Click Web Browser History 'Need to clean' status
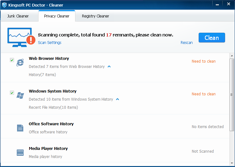Image resolution: width=235 pixels, height=167 pixels. pos(204,61)
